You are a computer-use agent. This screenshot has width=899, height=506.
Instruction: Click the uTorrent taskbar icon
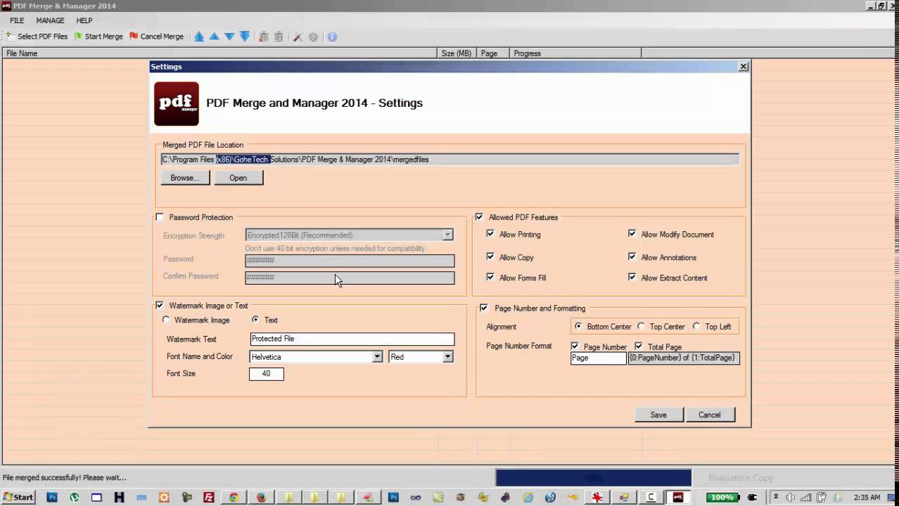[x=75, y=498]
